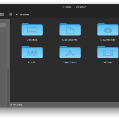This screenshot has height=119, width=119.
Task: Click the Templates folder label
Action: (x=70, y=62)
